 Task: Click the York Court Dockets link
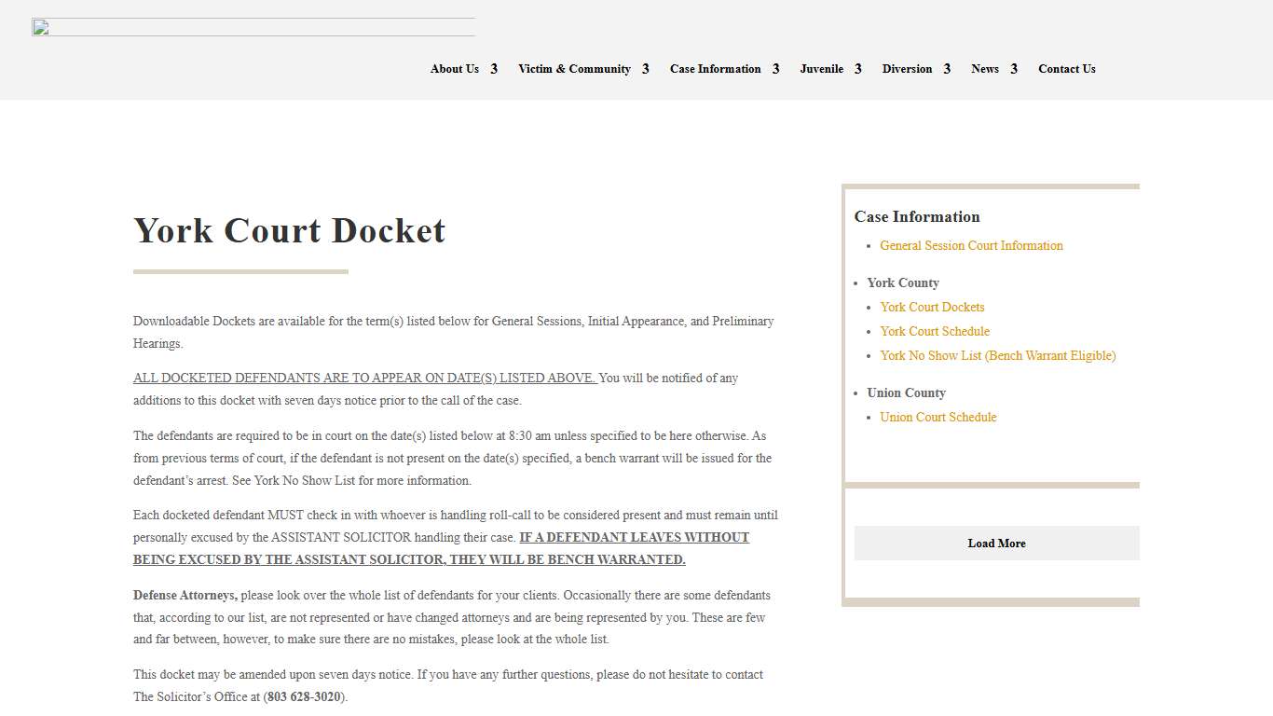click(x=932, y=307)
